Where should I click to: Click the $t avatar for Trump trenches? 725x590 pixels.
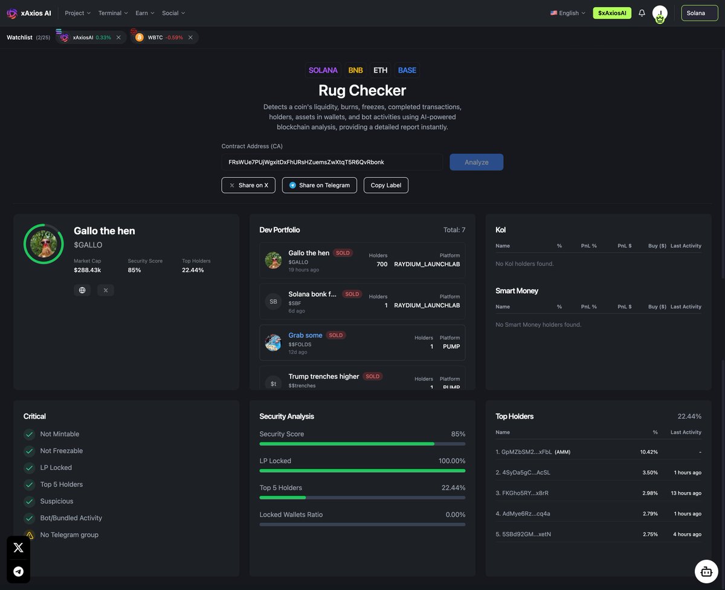273,383
